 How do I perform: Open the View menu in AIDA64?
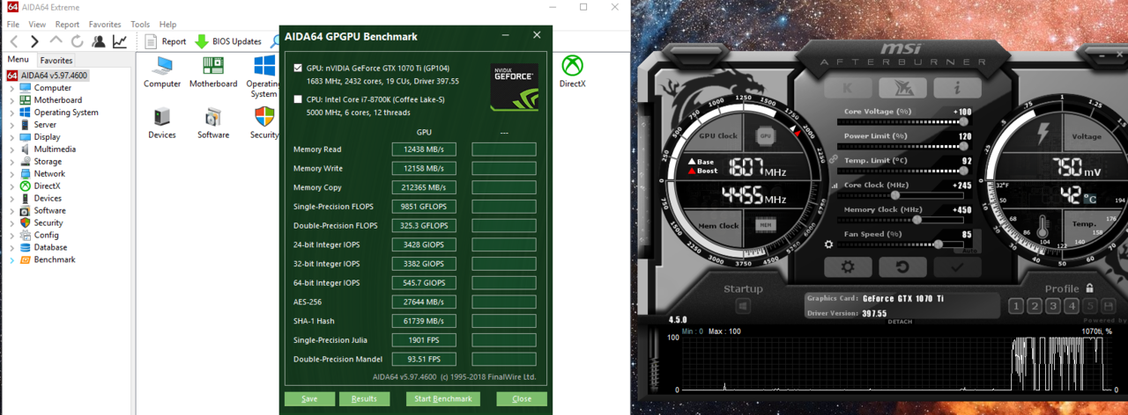point(37,25)
